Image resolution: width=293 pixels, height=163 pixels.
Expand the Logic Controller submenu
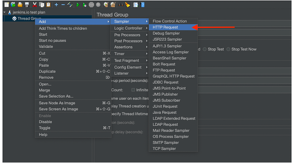coord(130,28)
